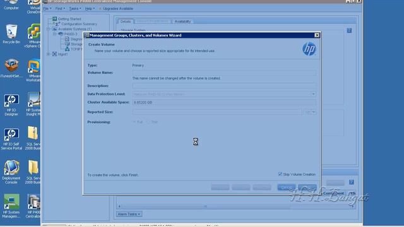Screen dimensions: 404x227
Task: Select the P4000-3 tree node
Action: point(71,33)
